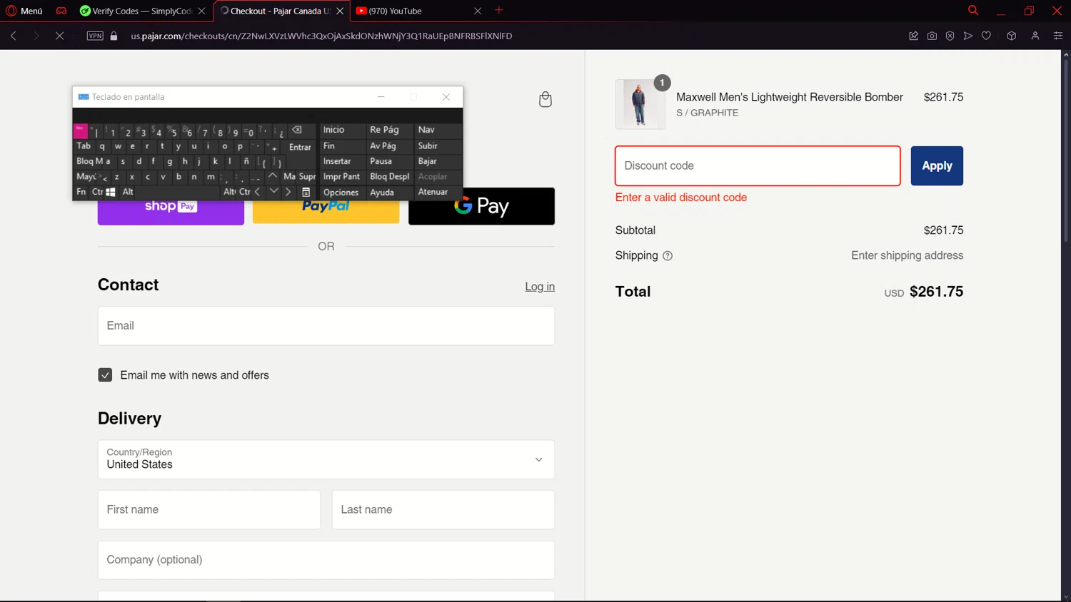Click the send flow arrow icon
This screenshot has height=602, width=1071.
tap(968, 36)
